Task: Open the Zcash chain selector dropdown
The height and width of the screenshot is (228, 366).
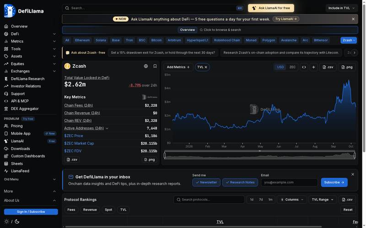Action: [349, 40]
